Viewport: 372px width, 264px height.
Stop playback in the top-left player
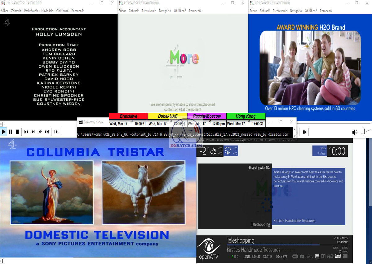[x=17, y=132]
